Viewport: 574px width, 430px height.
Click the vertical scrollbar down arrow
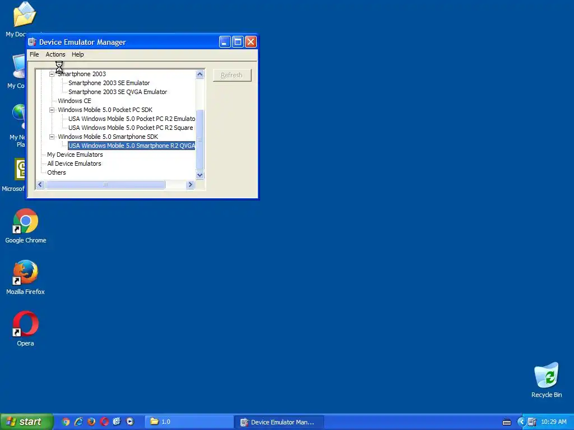200,175
